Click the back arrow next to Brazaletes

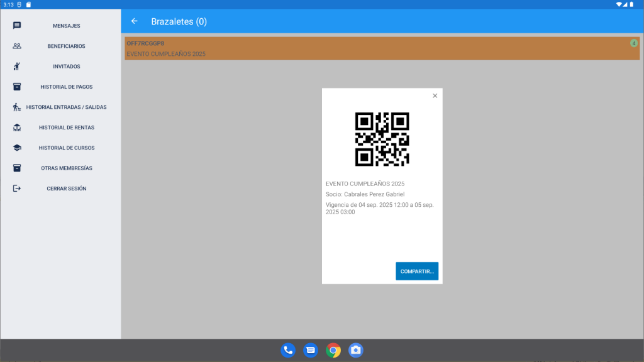134,21
